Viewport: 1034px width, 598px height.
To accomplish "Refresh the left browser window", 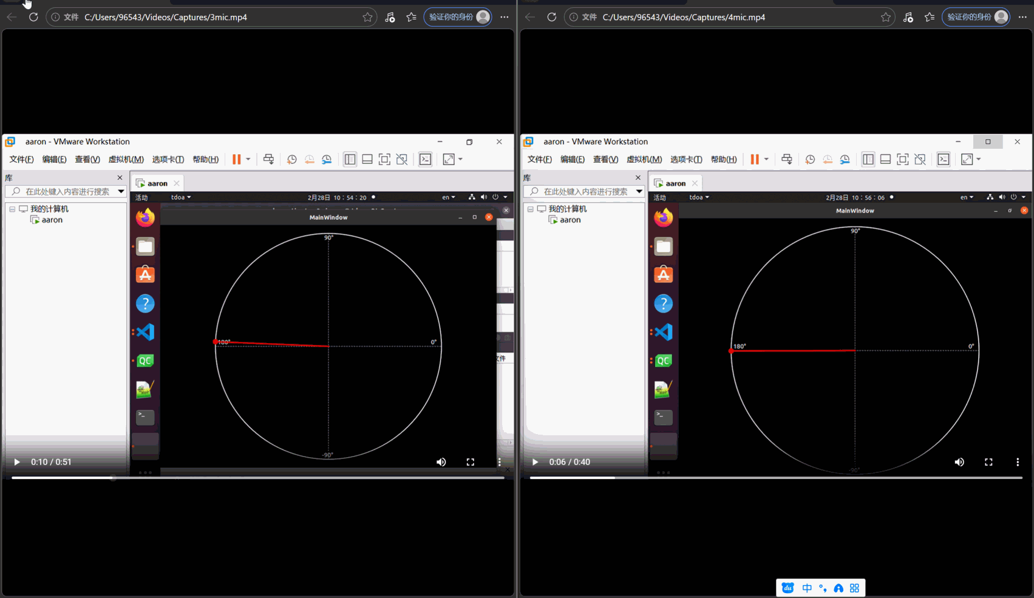I will pos(33,17).
